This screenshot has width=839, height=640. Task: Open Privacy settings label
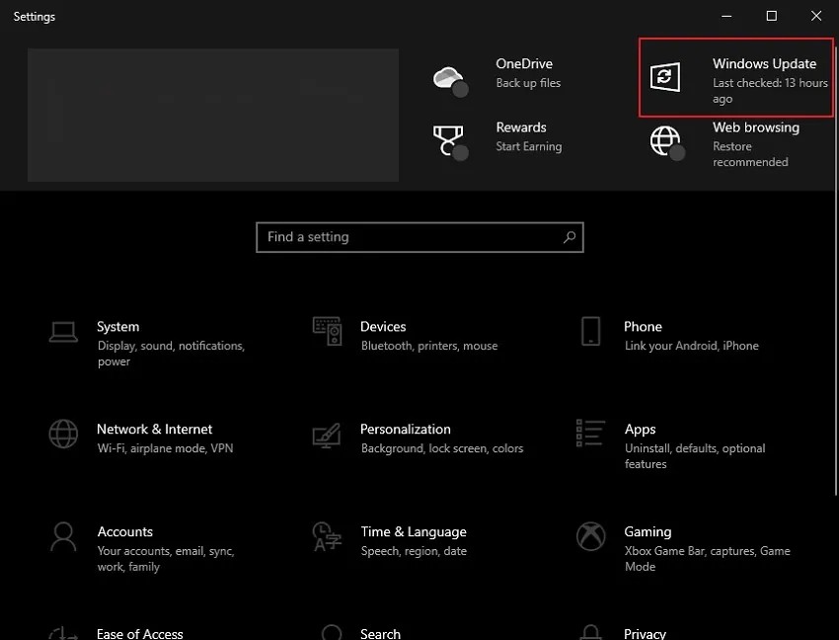point(645,633)
